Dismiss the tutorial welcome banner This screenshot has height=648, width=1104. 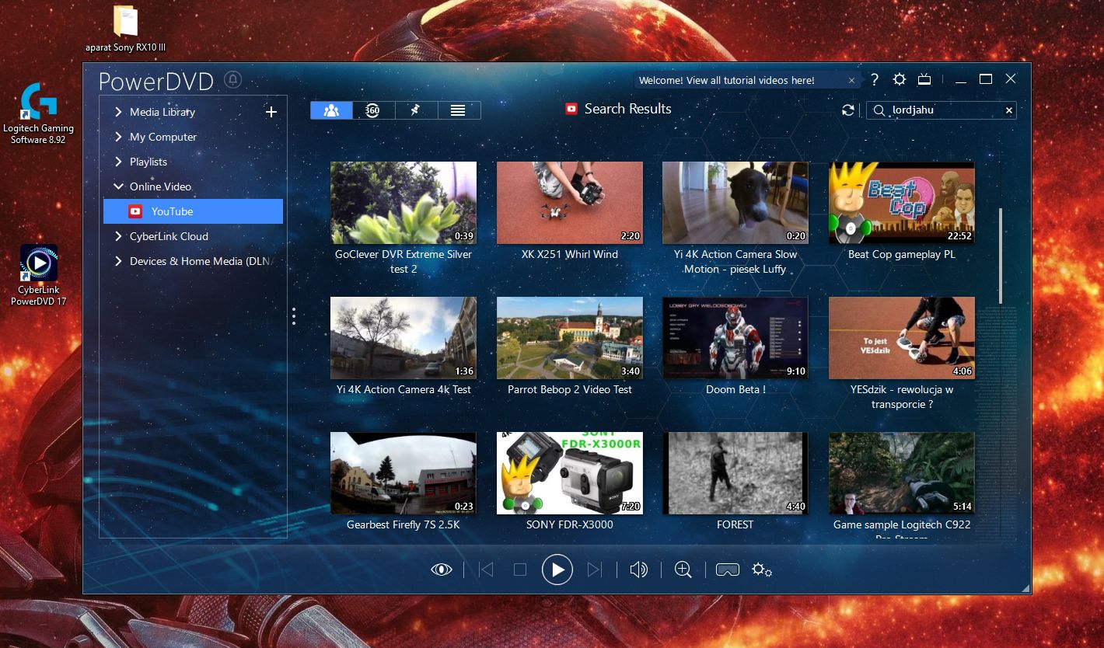851,80
